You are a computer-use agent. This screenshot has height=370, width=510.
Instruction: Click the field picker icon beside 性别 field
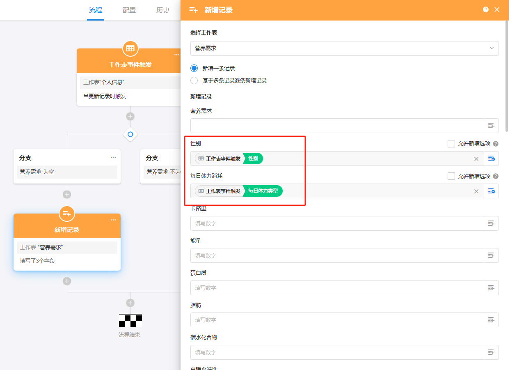click(x=491, y=159)
